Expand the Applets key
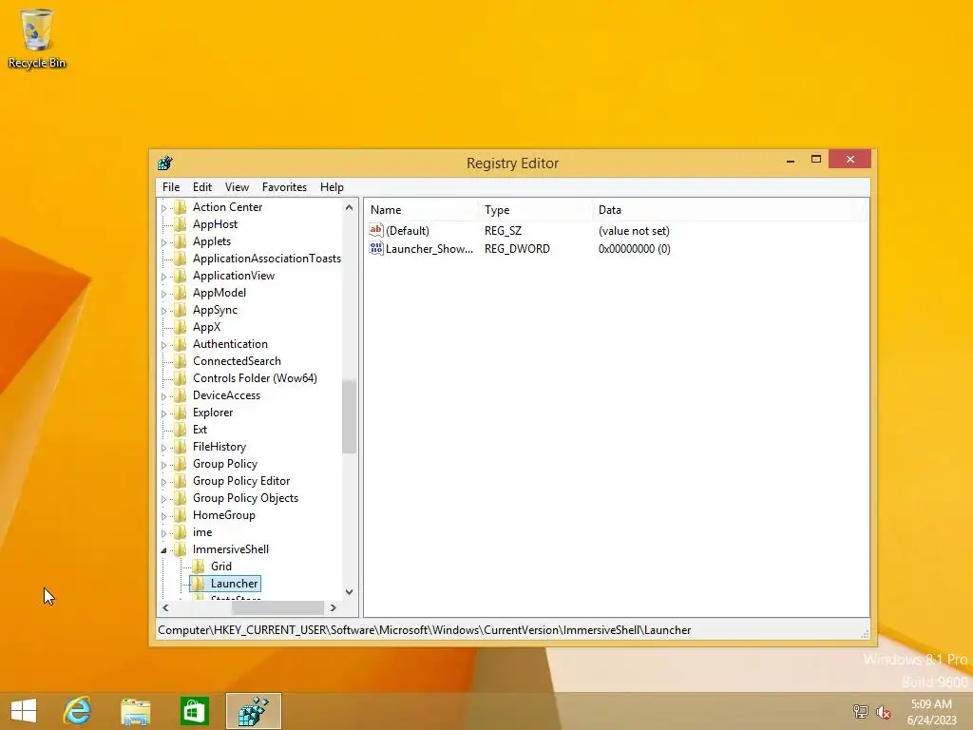Image resolution: width=973 pixels, height=730 pixels. (163, 242)
